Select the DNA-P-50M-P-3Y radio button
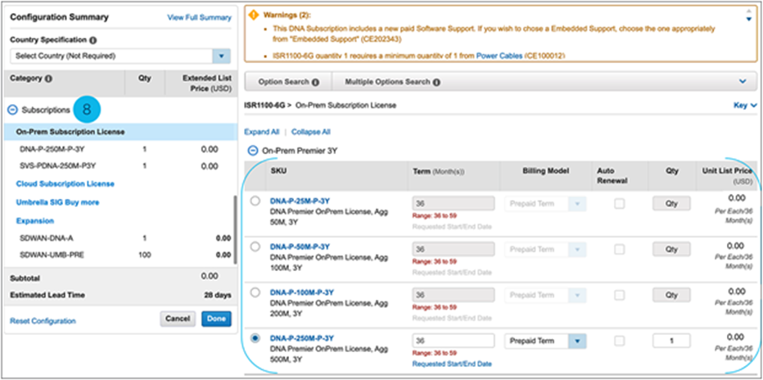This screenshot has height=380, width=763. 255,247
